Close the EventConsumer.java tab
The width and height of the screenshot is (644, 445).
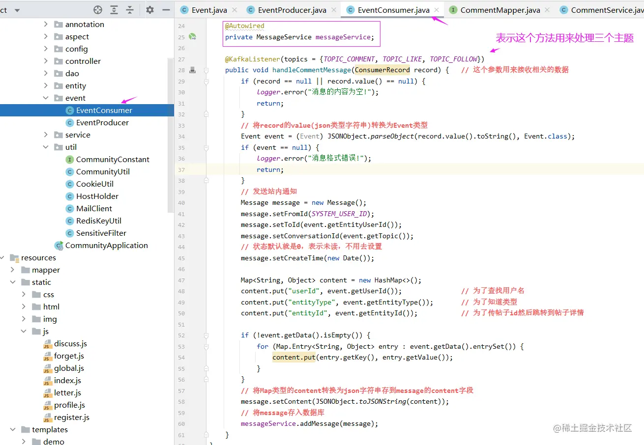coord(437,10)
